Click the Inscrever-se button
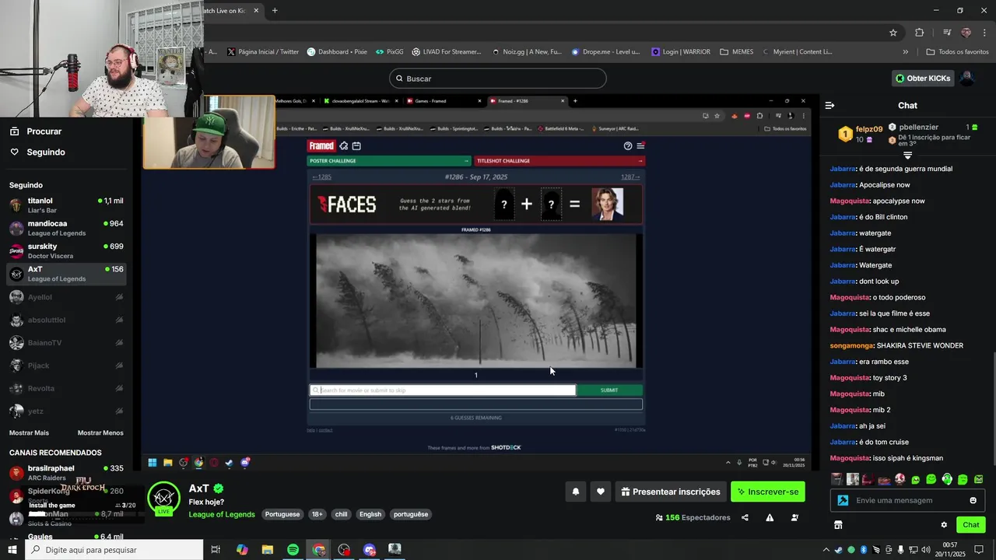 (768, 492)
